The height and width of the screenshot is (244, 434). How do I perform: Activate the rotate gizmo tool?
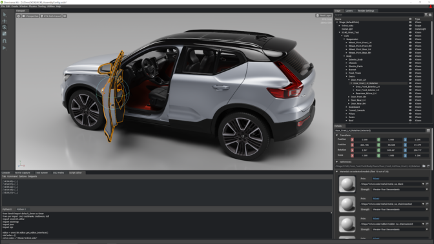5,27
